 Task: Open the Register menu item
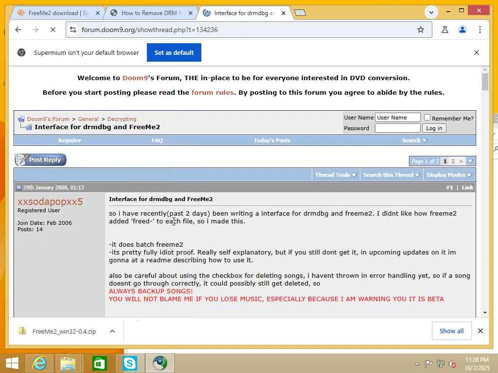tap(70, 140)
